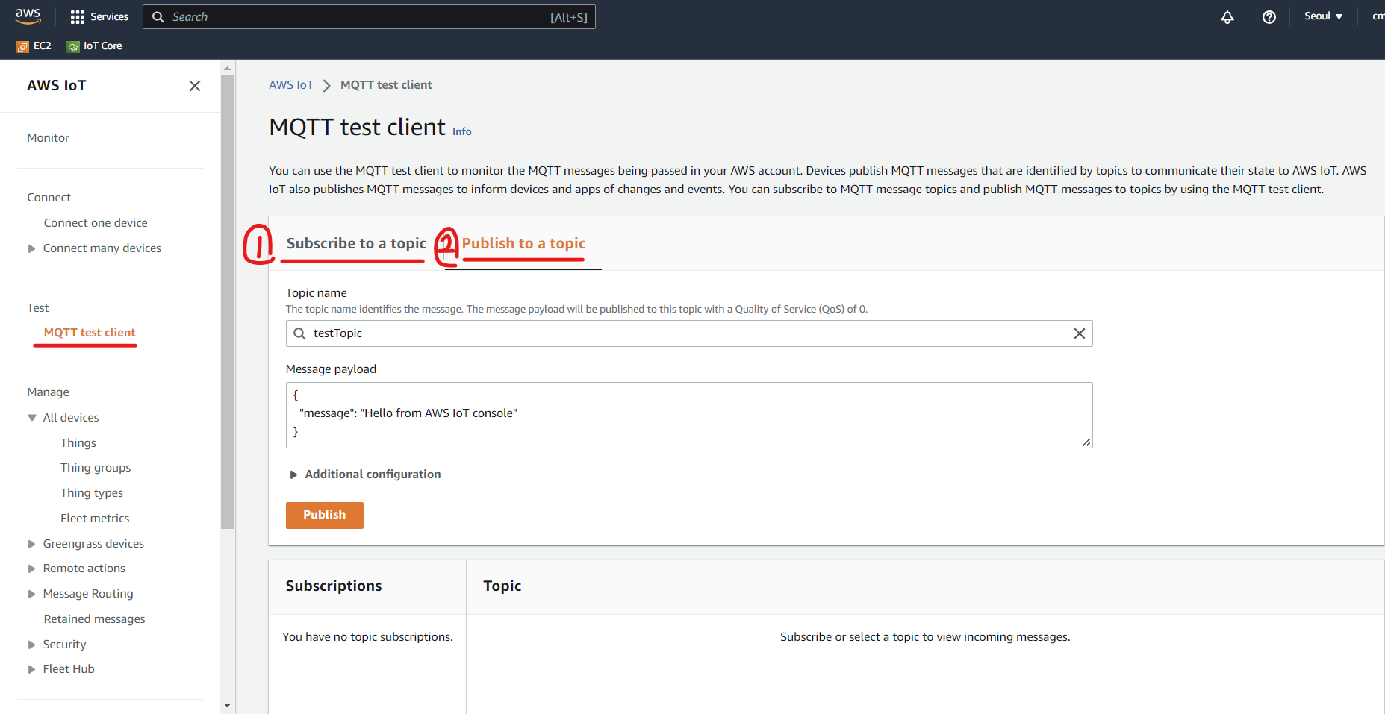
Task: Expand Message Routing section
Action: point(31,594)
